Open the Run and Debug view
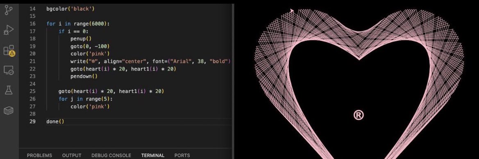 pyautogui.click(x=9, y=30)
